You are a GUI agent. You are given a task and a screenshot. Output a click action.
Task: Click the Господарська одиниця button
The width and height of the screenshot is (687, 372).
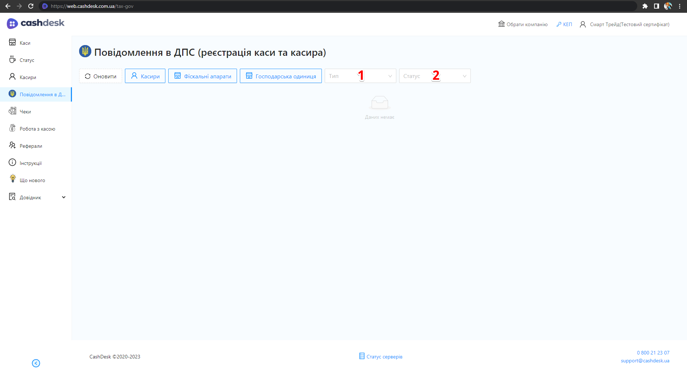pos(281,76)
